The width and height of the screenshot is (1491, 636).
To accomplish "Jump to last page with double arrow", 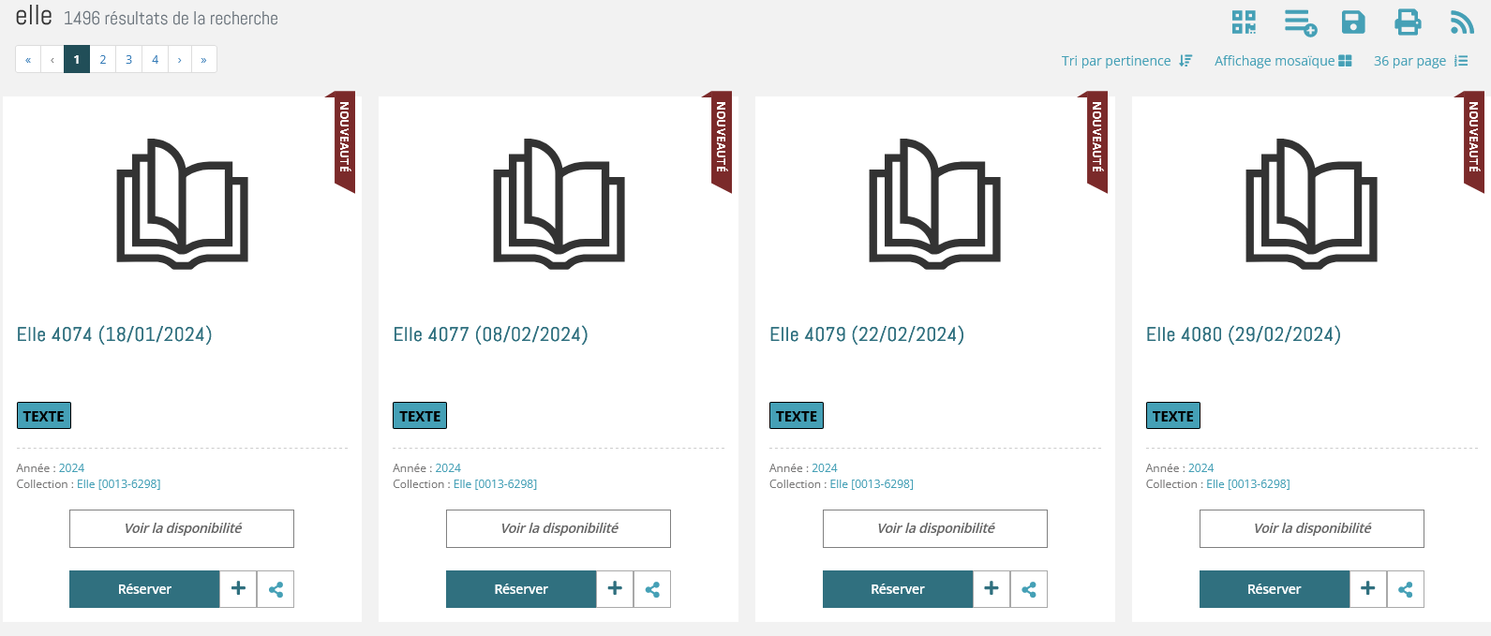I will click(203, 59).
